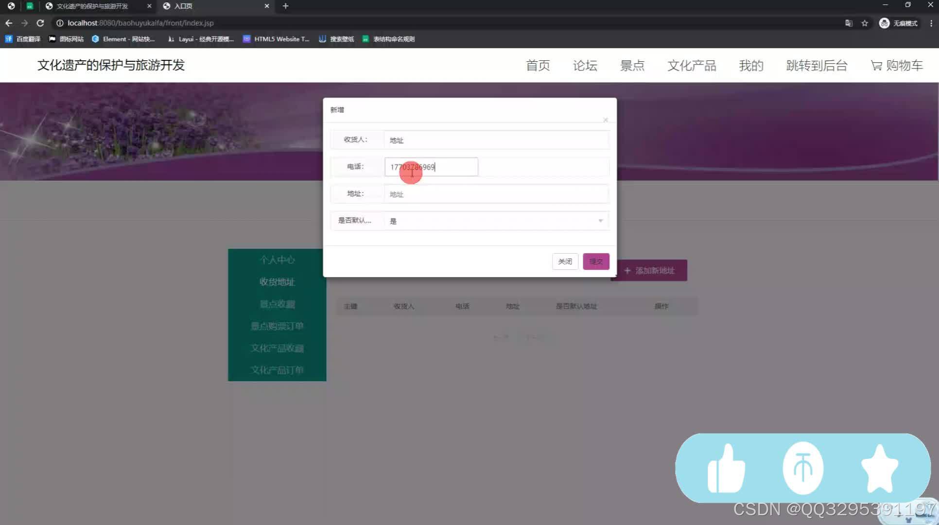Open the 购物车 shopping cart

pos(897,65)
